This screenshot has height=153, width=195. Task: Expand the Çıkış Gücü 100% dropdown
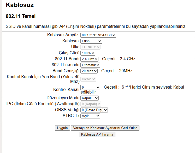88,53
